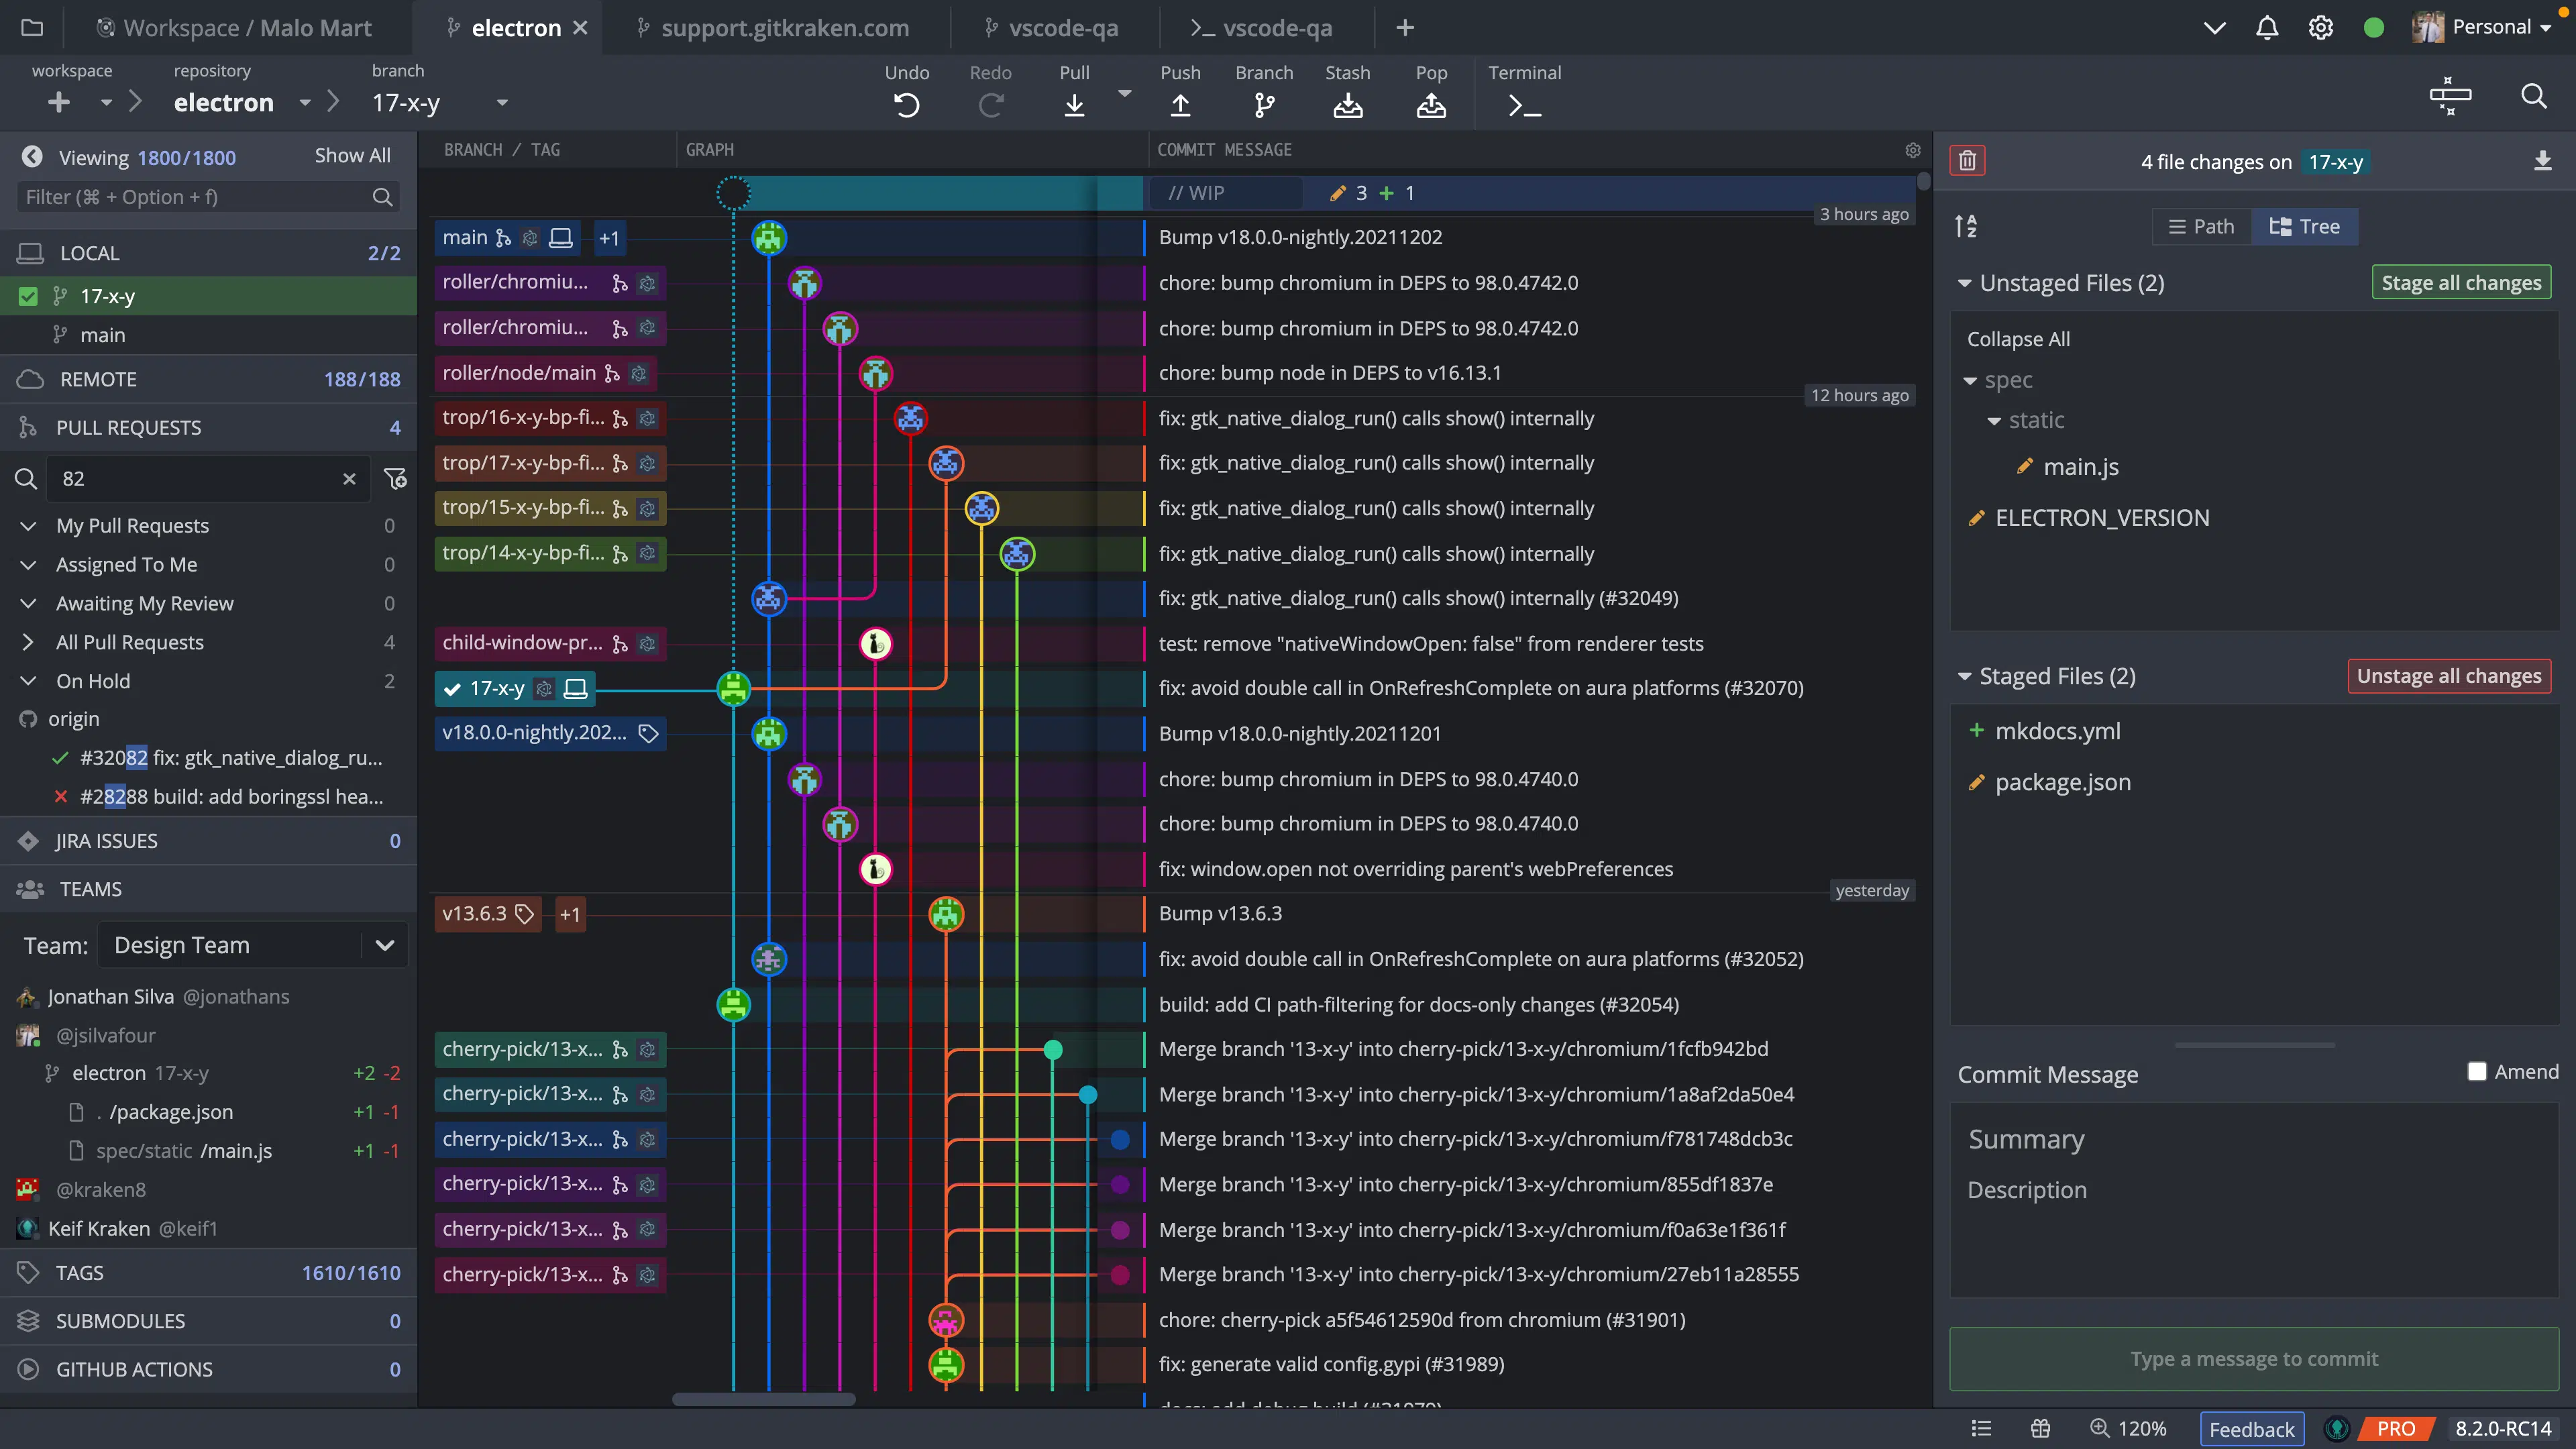Expand the PULL REQUESTS section
Screen dimensions: 2576x1449
pos(127,427)
